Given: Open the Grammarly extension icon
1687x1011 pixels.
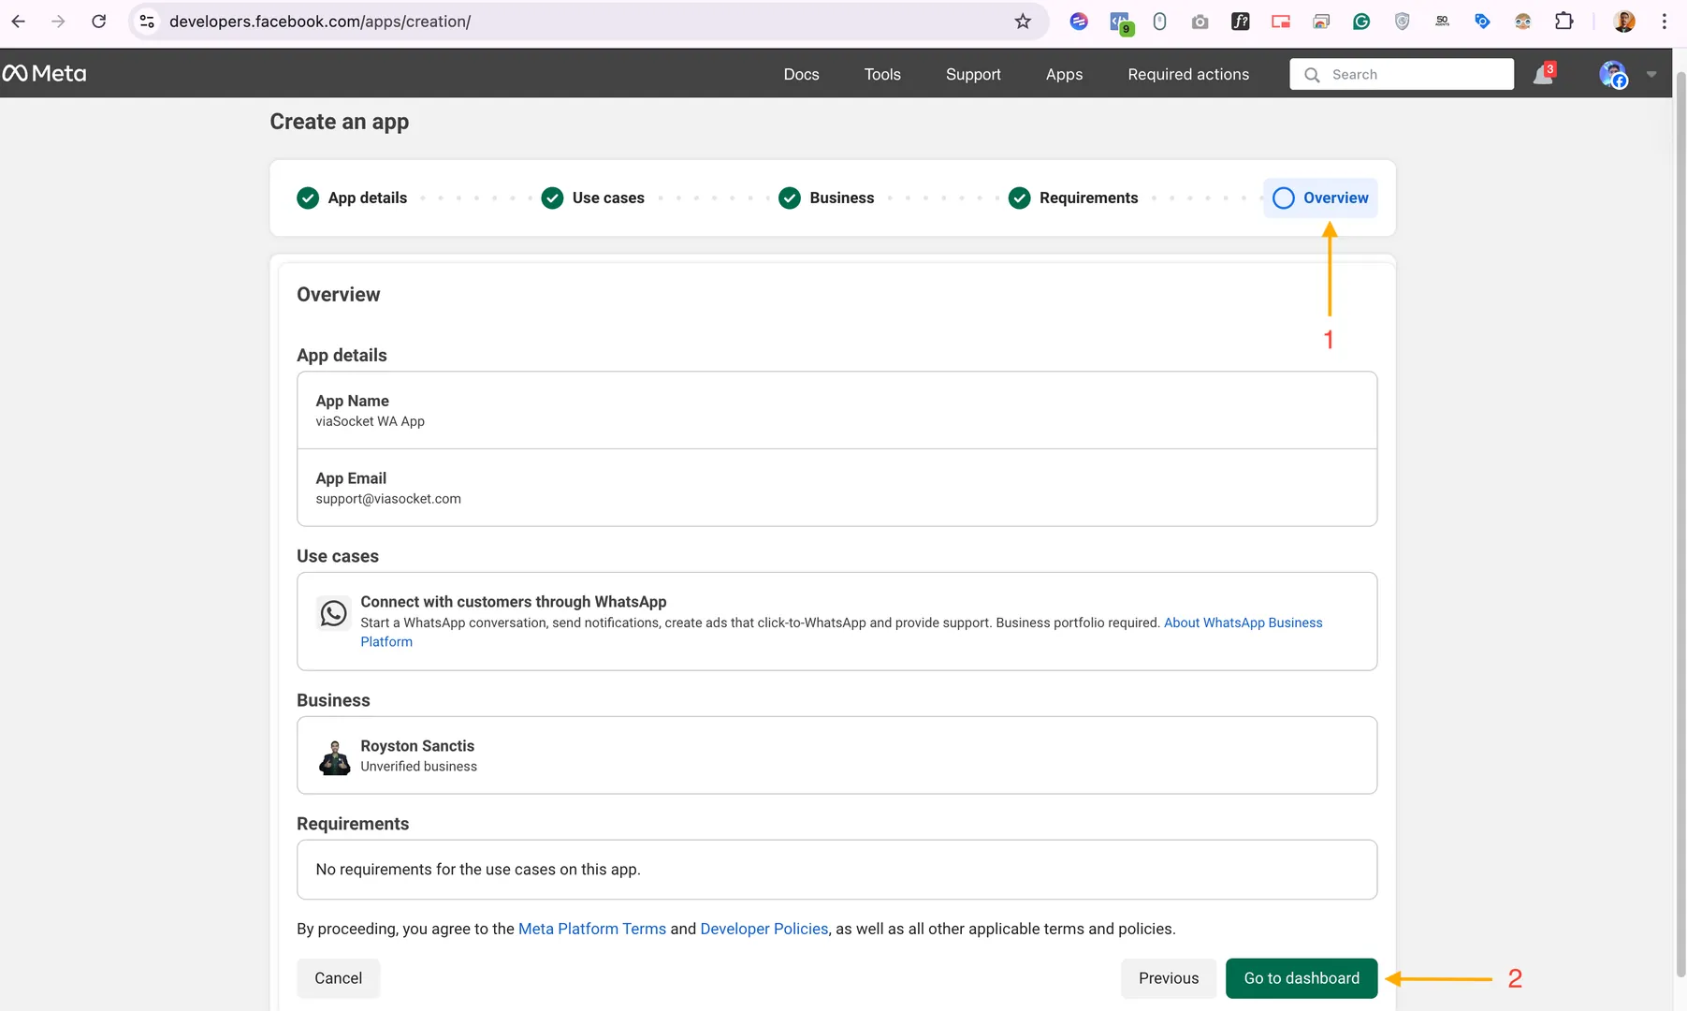Looking at the screenshot, I should tap(1361, 21).
